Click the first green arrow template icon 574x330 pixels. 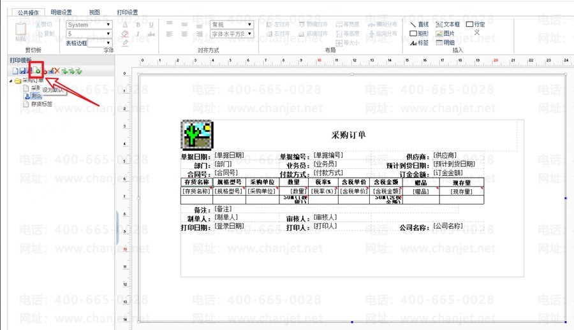64,71
